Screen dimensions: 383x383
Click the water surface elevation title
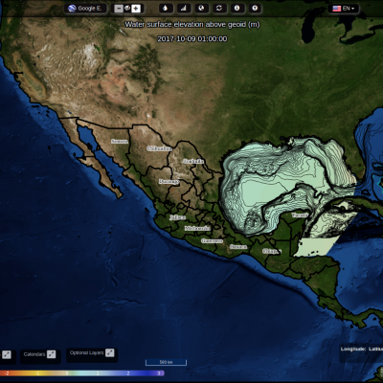(192, 25)
